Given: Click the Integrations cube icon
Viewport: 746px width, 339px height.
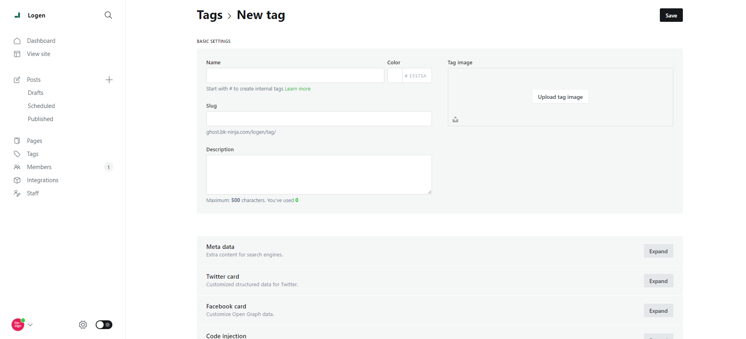Looking at the screenshot, I should tap(17, 180).
